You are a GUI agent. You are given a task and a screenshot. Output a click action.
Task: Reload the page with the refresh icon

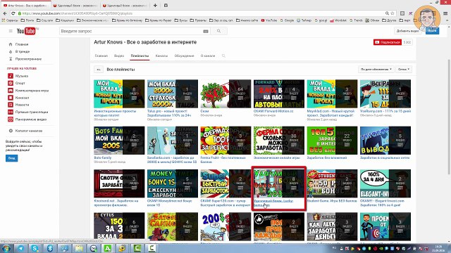coord(13,13)
